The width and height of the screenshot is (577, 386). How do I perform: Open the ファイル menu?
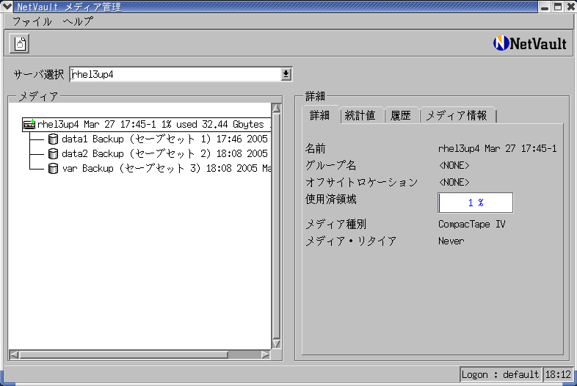click(32, 21)
